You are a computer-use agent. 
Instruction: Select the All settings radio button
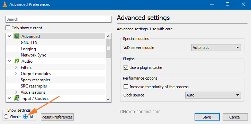pos(26,117)
